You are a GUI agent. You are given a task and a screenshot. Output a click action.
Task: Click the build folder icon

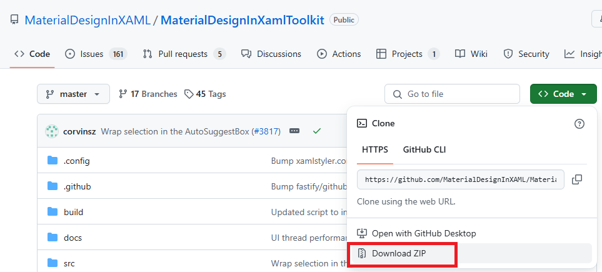[53, 212]
